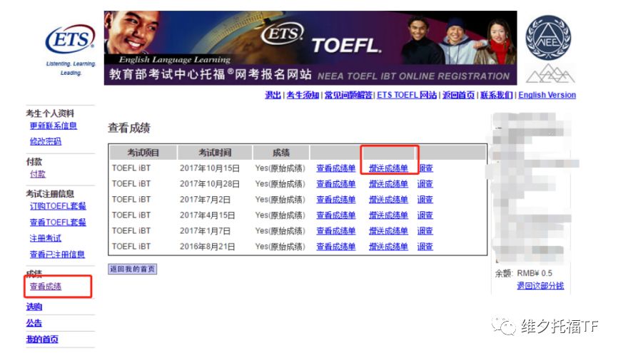618x353 pixels.
Task: Visit the ETS TOEFL 网站 link
Action: pos(407,95)
